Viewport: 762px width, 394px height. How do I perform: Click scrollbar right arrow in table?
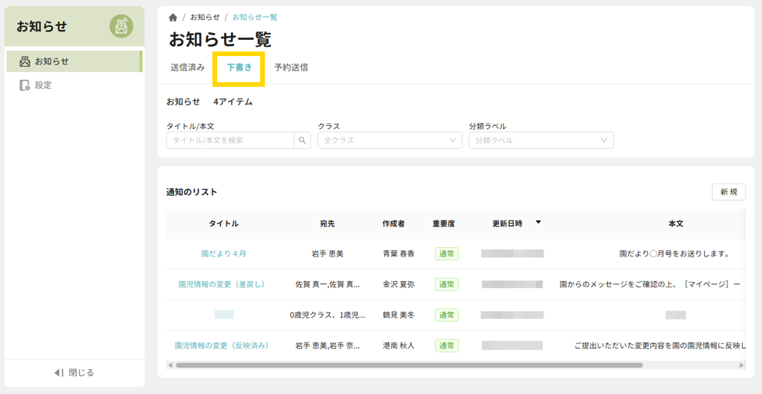click(741, 366)
